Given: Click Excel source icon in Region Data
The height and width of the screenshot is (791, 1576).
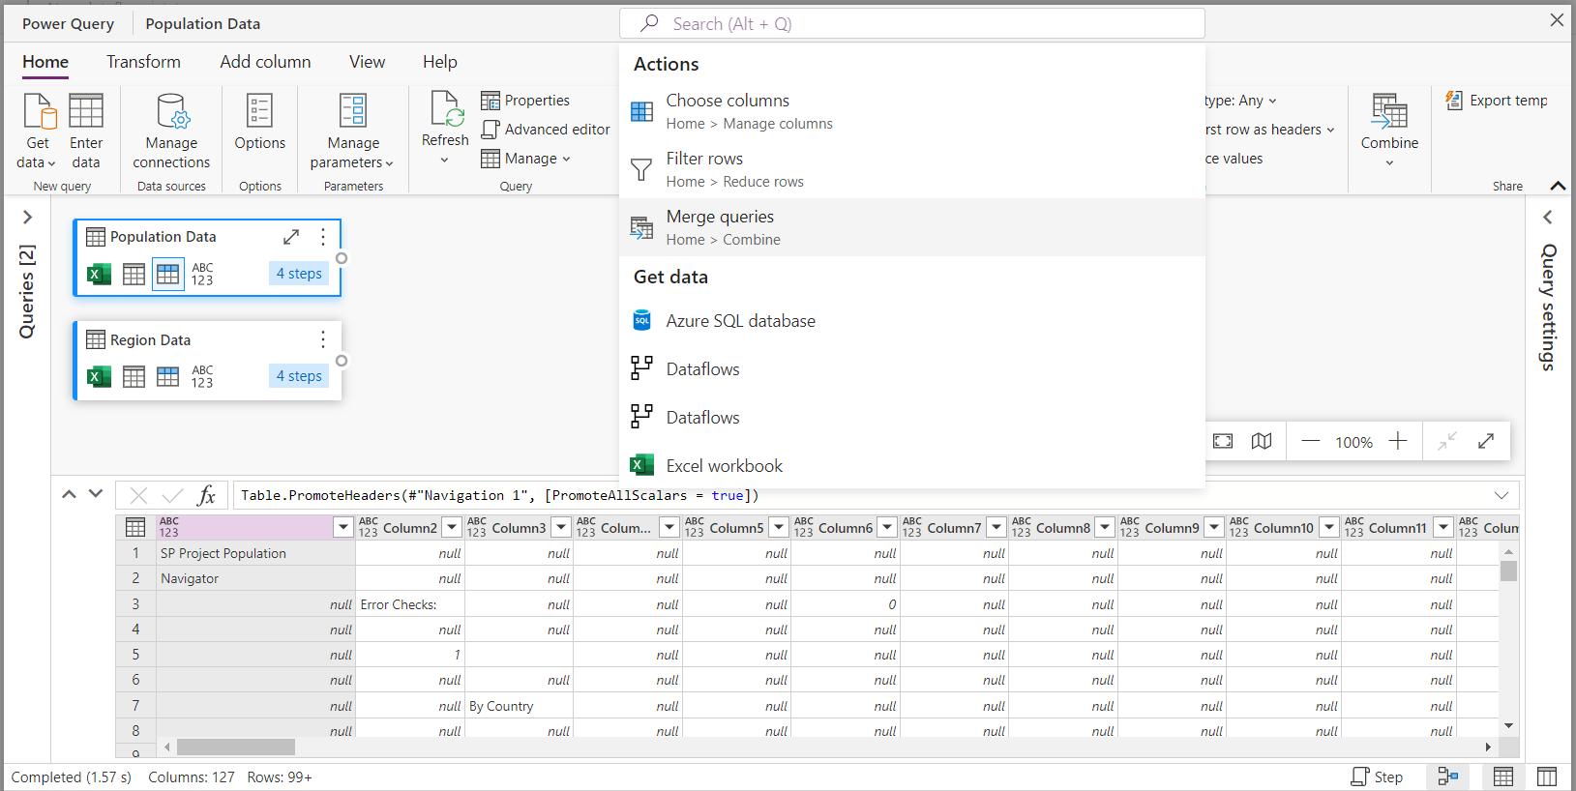Looking at the screenshot, I should (x=99, y=377).
